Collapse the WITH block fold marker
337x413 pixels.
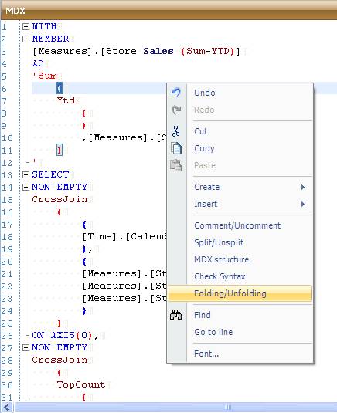(26, 26)
